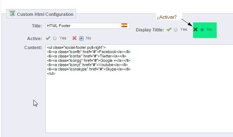The height and width of the screenshot is (137, 233).
Task: Click the Spanish flag language icon in Title field
Action: tap(124, 25)
